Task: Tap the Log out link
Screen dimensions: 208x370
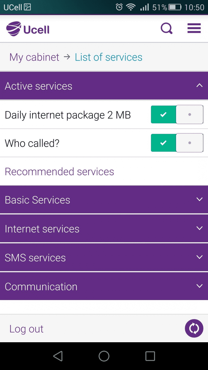Action: (26, 329)
